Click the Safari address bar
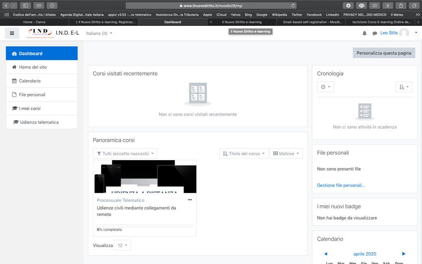Screen dimensions: 422x264 tap(211, 5)
